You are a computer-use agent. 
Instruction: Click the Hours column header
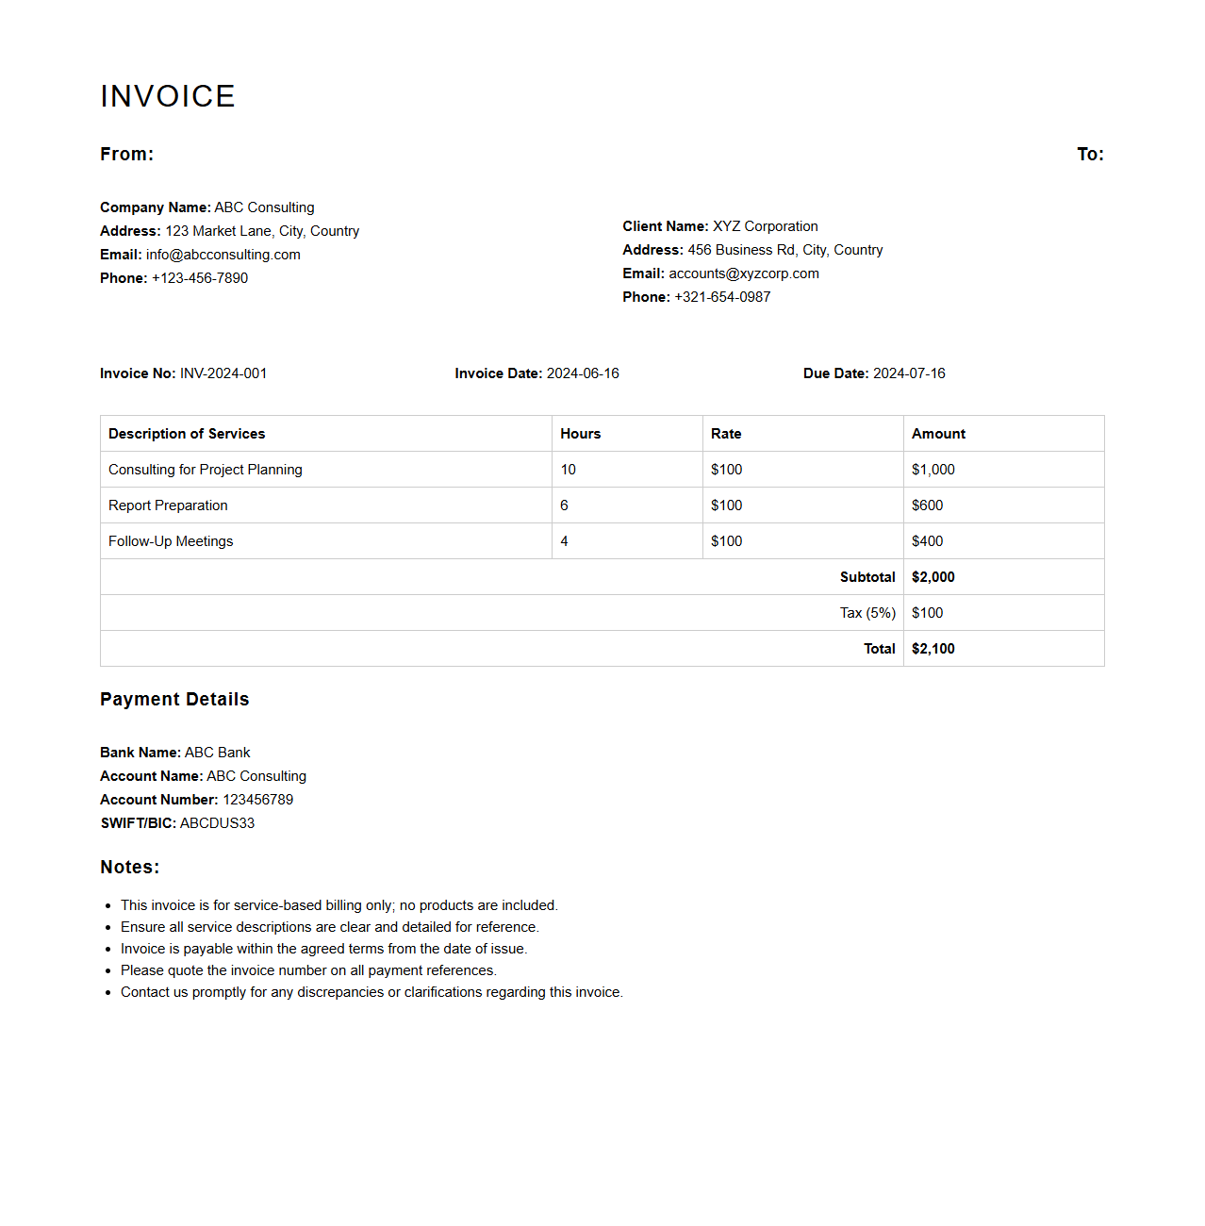point(580,434)
